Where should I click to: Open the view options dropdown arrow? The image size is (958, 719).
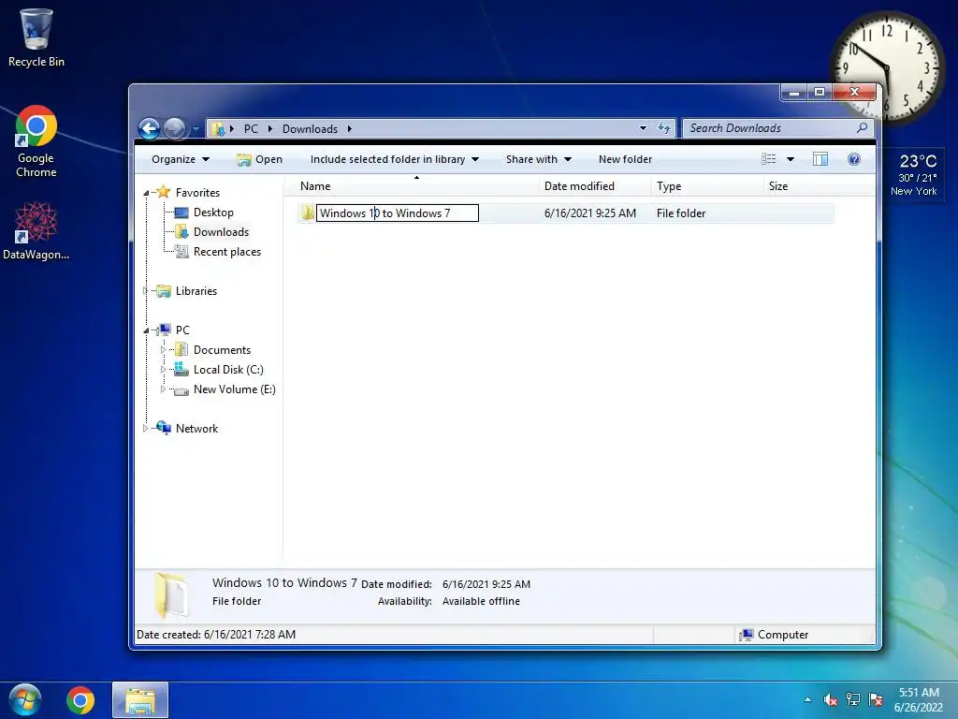click(790, 159)
